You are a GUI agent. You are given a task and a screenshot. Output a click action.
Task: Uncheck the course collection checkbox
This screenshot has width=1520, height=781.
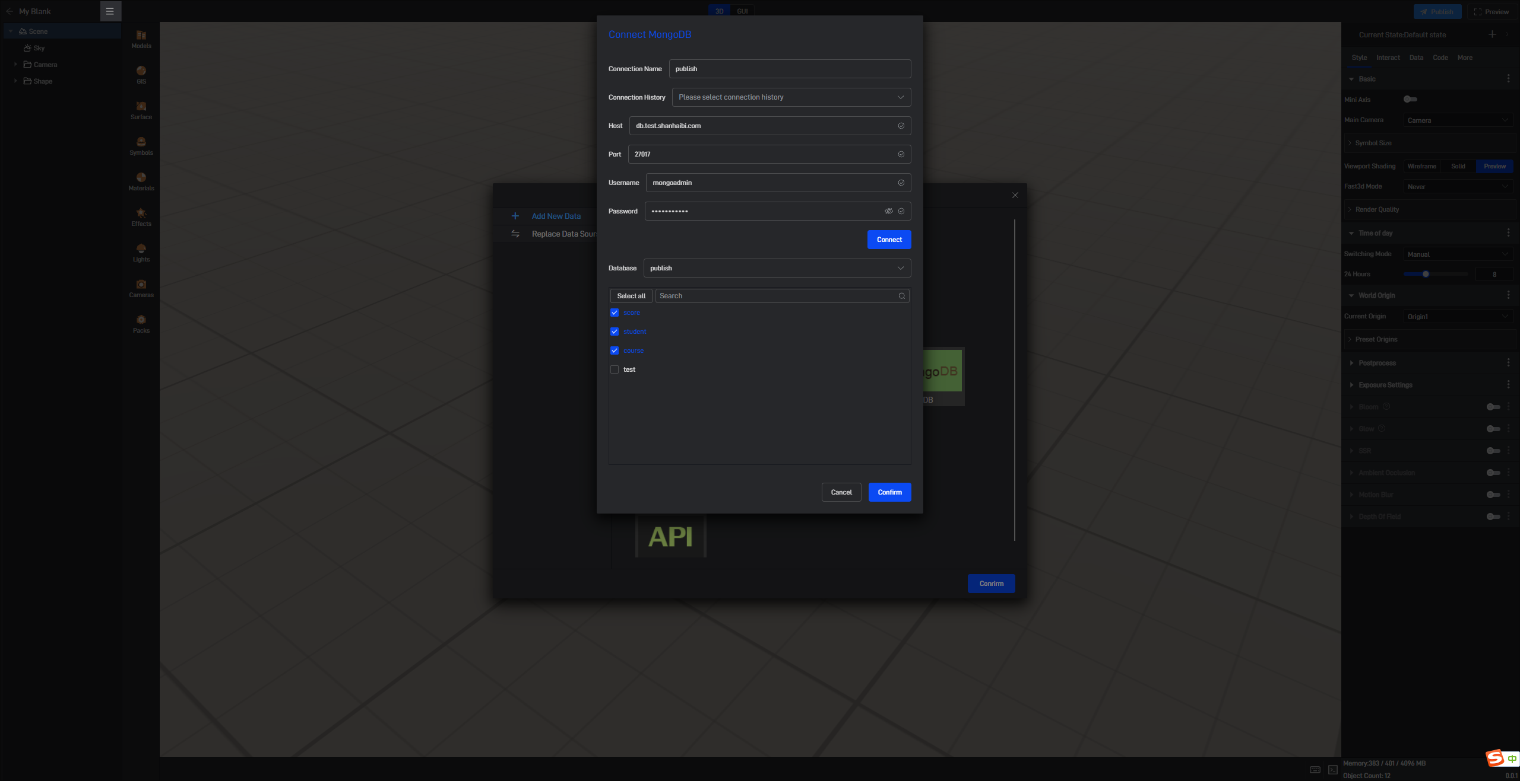(615, 350)
